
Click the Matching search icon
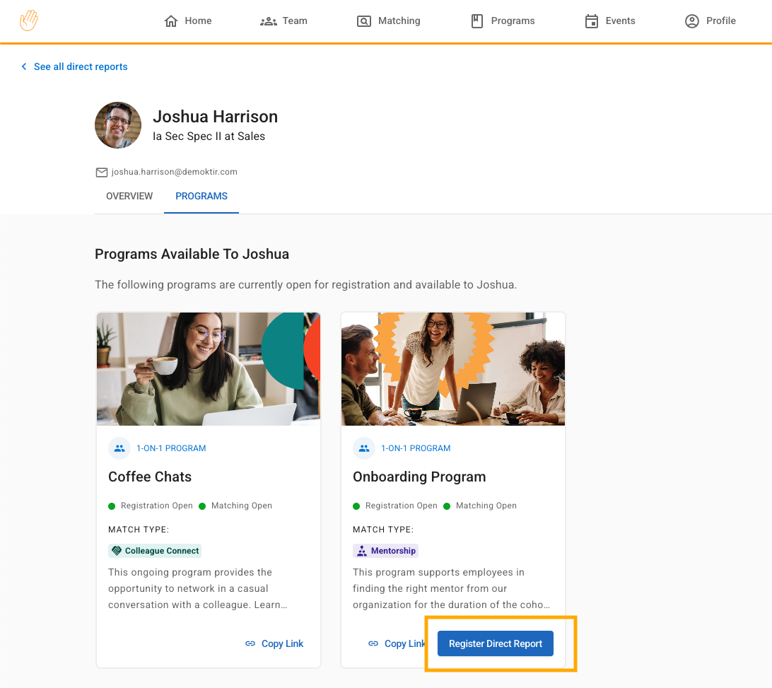tap(364, 21)
